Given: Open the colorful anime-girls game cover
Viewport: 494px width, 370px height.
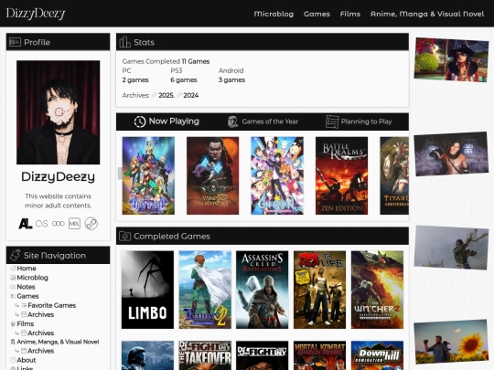Looking at the screenshot, I should click(277, 175).
